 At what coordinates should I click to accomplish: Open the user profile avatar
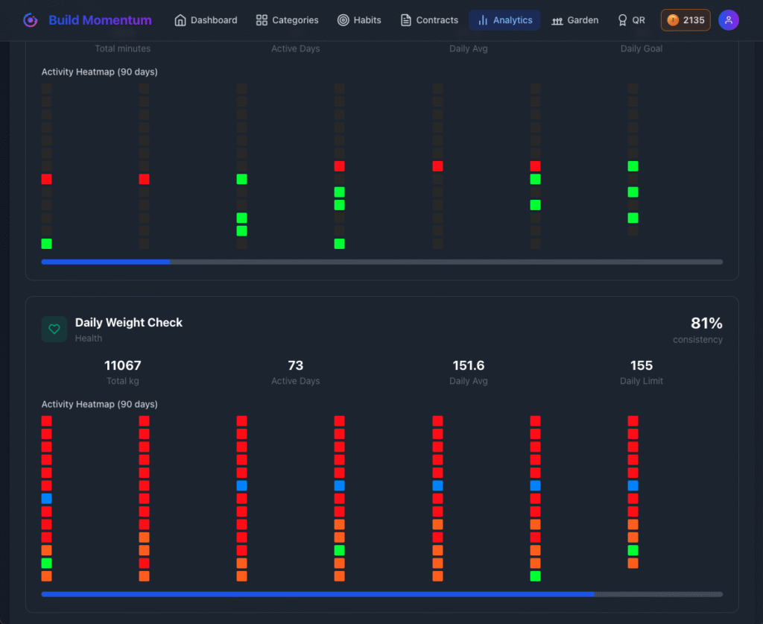click(x=728, y=20)
